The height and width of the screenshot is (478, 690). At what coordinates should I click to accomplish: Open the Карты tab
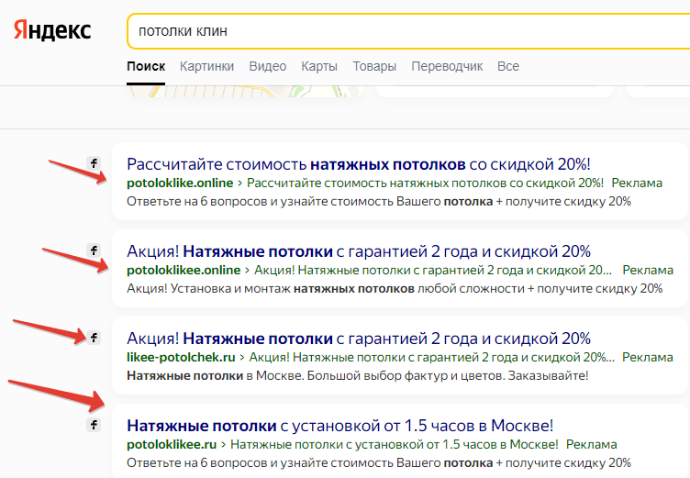pos(319,66)
